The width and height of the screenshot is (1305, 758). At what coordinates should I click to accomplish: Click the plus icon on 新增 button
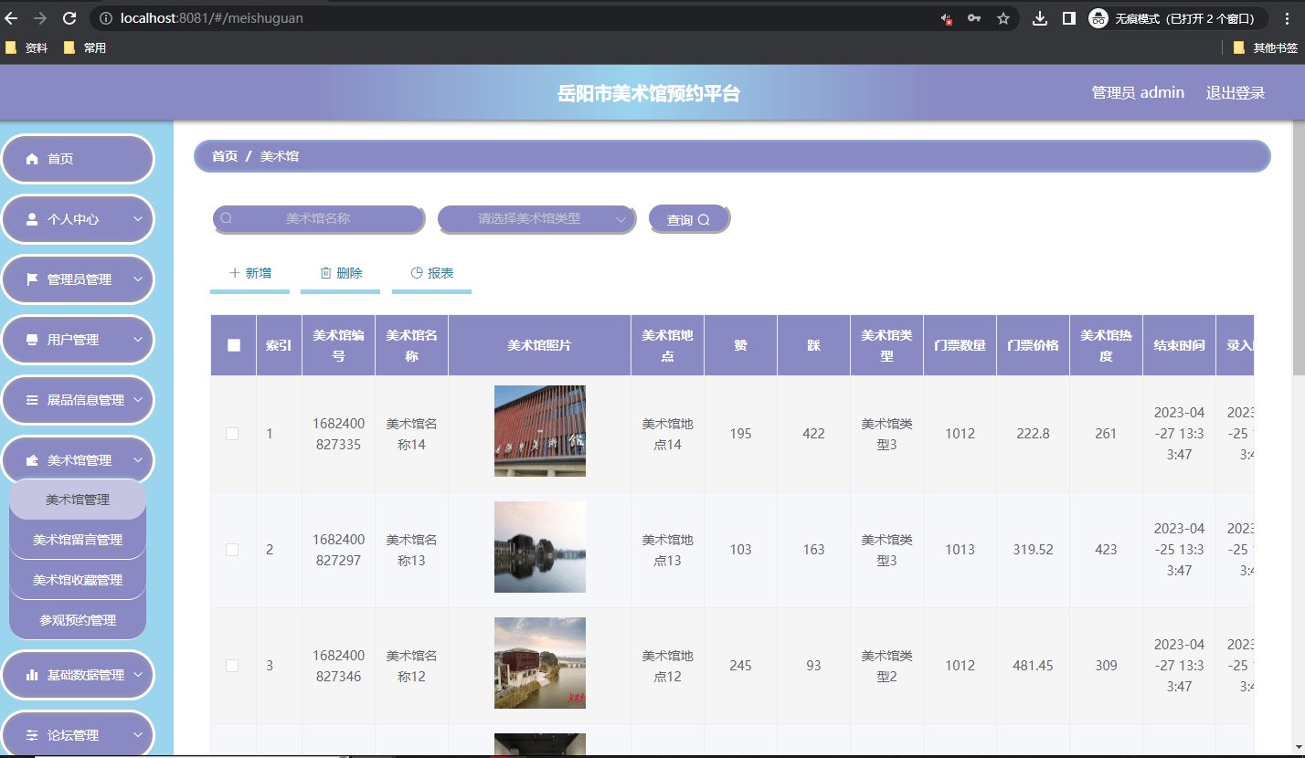235,273
